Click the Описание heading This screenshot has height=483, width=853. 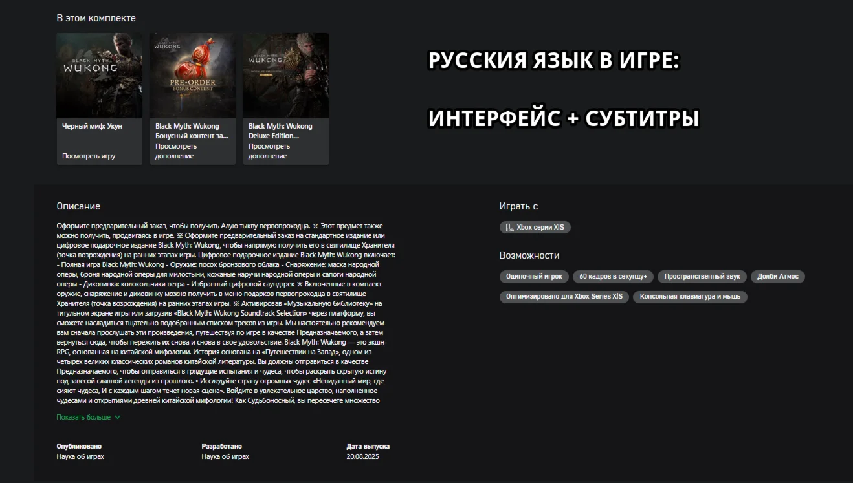pyautogui.click(x=78, y=206)
